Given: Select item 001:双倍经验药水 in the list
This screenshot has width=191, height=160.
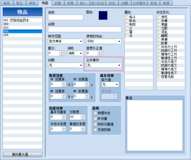Looking at the screenshot, I should tap(23, 20).
